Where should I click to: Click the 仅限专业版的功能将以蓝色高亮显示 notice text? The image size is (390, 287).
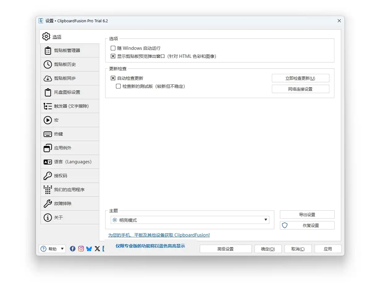pyautogui.click(x=150, y=246)
